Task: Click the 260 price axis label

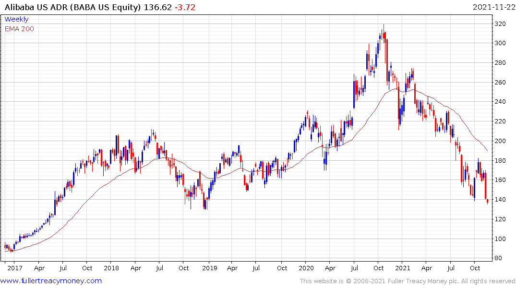Action: click(x=500, y=82)
